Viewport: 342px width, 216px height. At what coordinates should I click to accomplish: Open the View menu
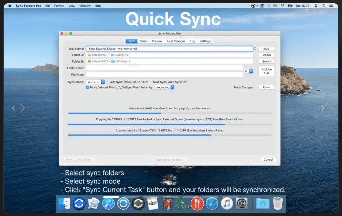click(72, 6)
